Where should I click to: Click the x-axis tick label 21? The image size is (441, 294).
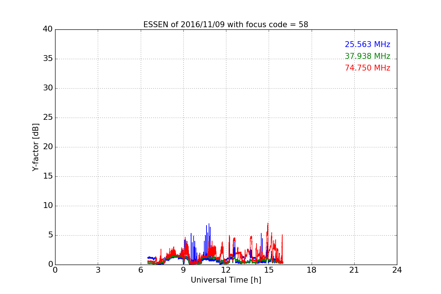[354, 270]
